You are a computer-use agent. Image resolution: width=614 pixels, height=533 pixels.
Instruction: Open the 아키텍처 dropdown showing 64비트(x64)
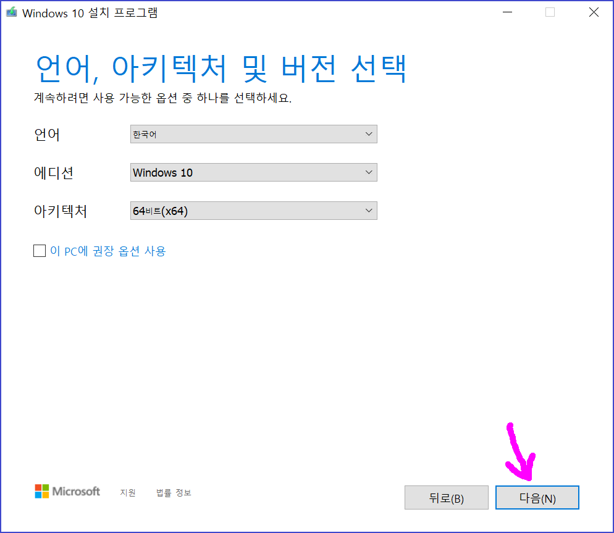(x=253, y=211)
